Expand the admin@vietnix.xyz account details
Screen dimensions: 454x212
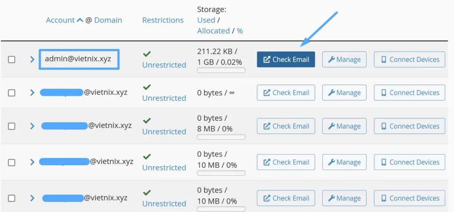pyautogui.click(x=32, y=59)
